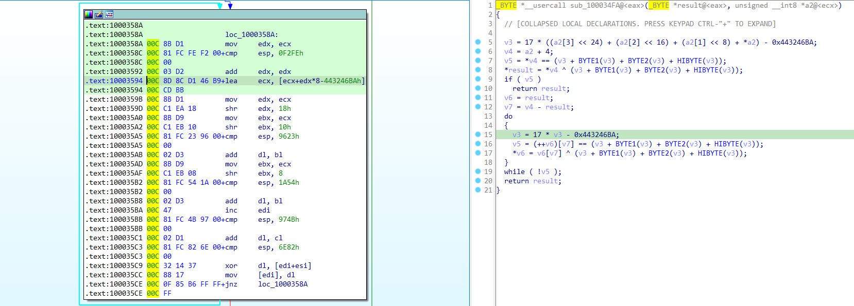Click the blue dot next to line 12
854x306 pixels.
pyautogui.click(x=478, y=107)
